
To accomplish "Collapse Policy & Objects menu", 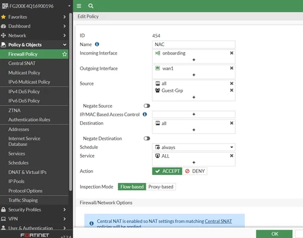I will [65, 45].
